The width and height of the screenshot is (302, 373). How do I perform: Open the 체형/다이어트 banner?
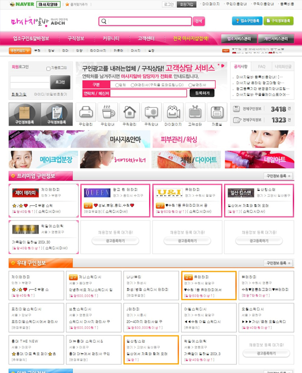pos(186,160)
